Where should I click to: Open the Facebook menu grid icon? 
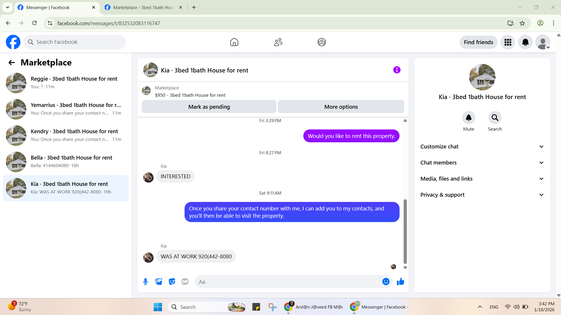point(507,42)
